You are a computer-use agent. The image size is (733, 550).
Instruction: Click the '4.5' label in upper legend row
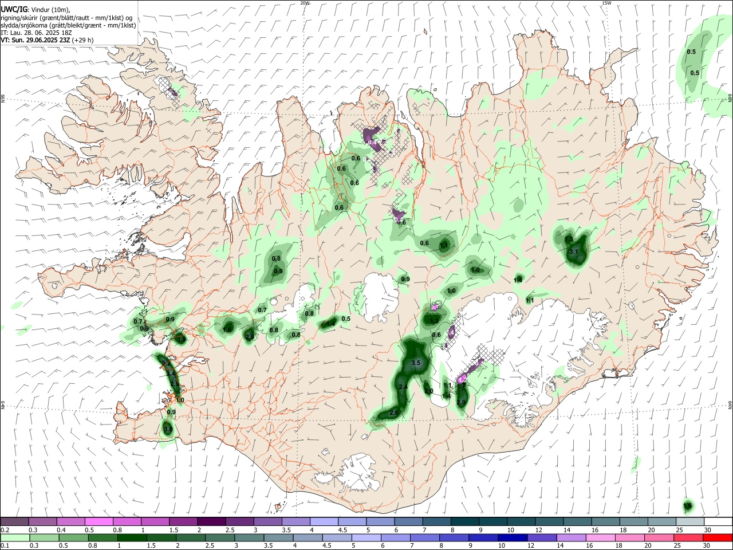click(x=342, y=530)
